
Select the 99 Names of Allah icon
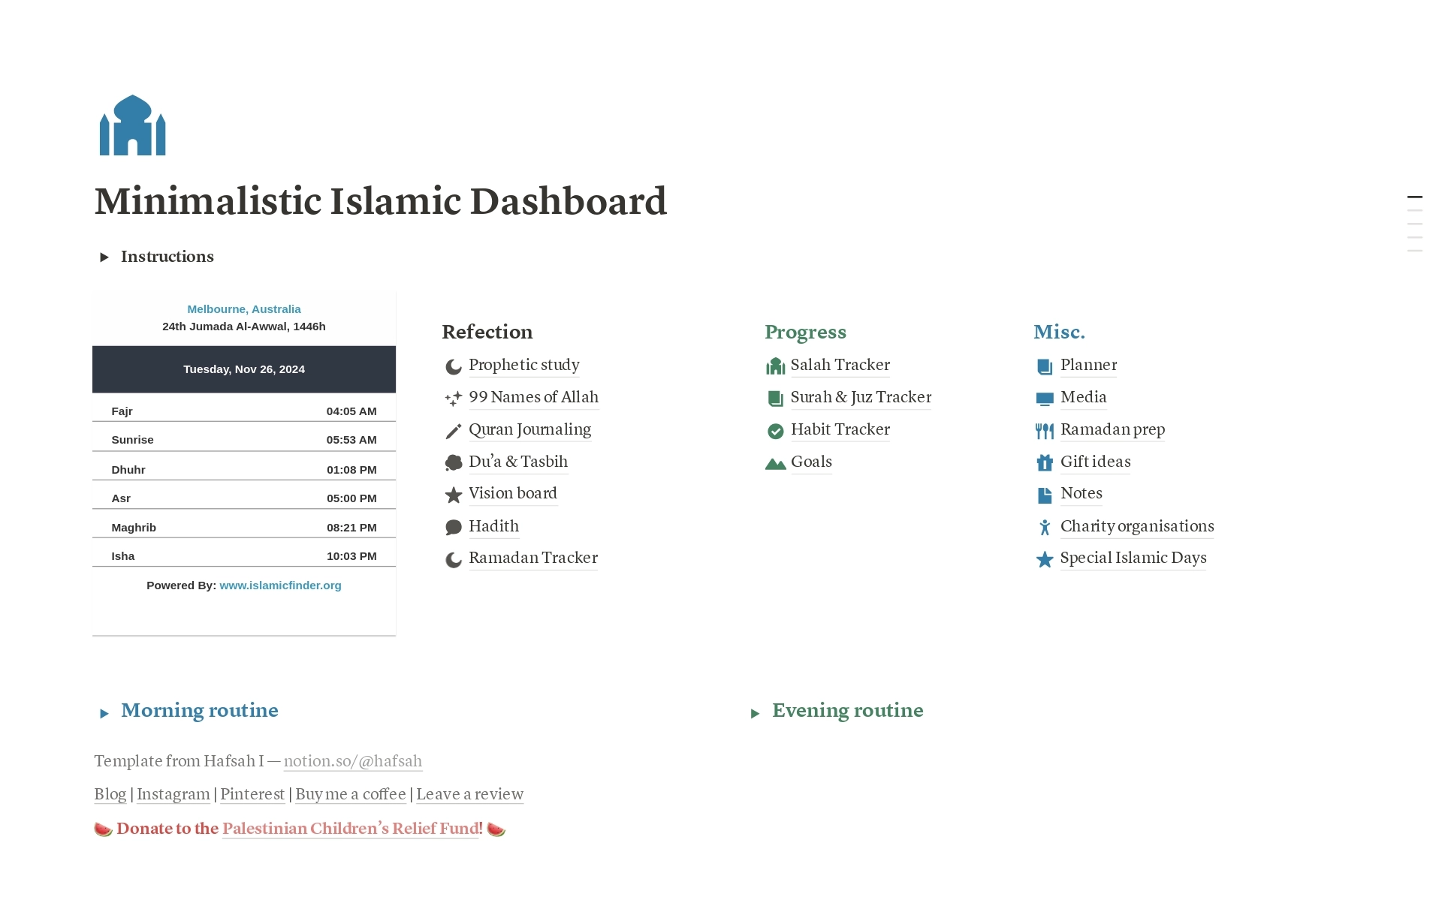pyautogui.click(x=451, y=397)
